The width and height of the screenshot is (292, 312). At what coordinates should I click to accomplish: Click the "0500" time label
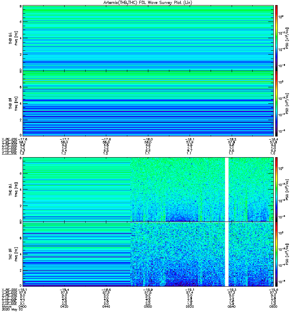[148, 307]
